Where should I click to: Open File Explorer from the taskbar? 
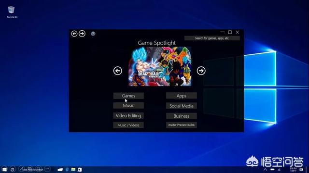[x=73, y=169]
